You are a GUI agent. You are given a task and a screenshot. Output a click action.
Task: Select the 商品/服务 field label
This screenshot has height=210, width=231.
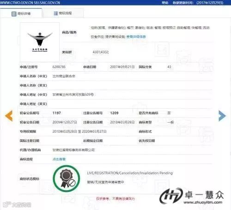tap(69, 32)
